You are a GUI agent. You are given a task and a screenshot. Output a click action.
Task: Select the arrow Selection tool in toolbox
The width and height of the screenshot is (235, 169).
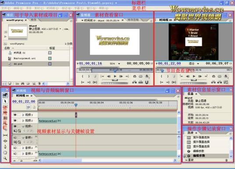pyautogui.click(x=5, y=101)
